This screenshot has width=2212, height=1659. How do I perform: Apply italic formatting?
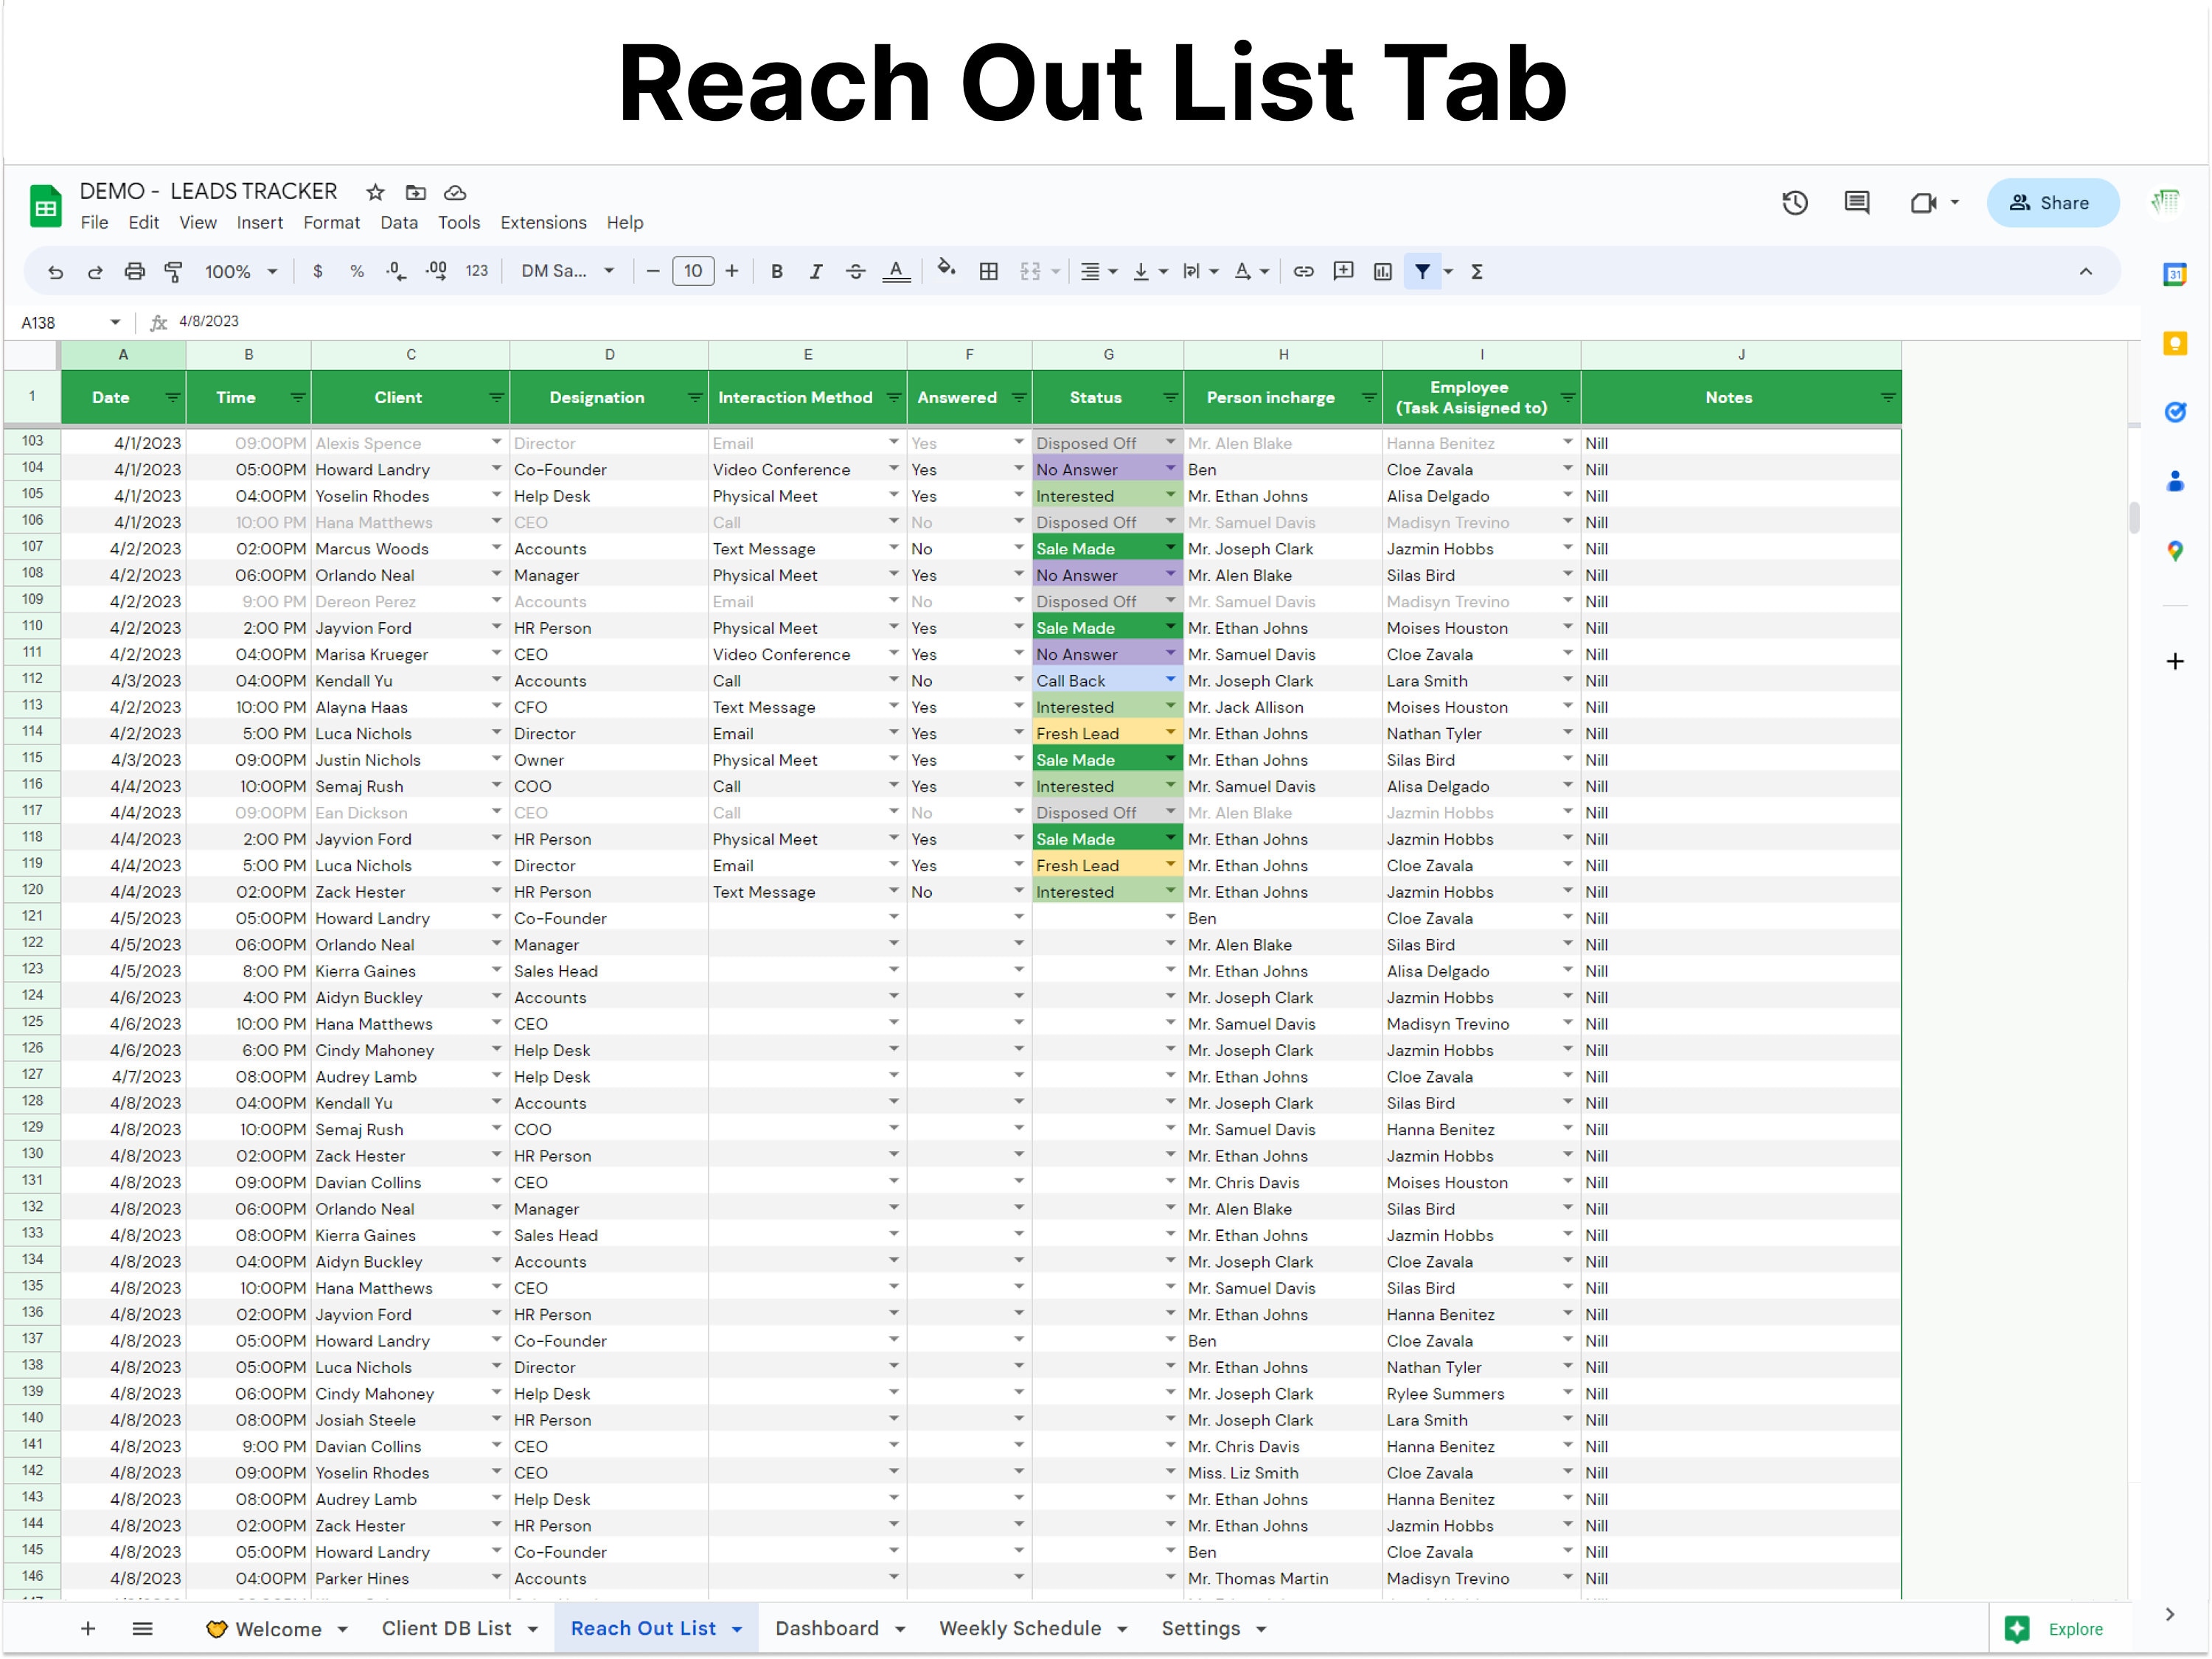tap(816, 270)
